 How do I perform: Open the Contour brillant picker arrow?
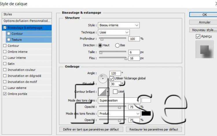point(108,92)
